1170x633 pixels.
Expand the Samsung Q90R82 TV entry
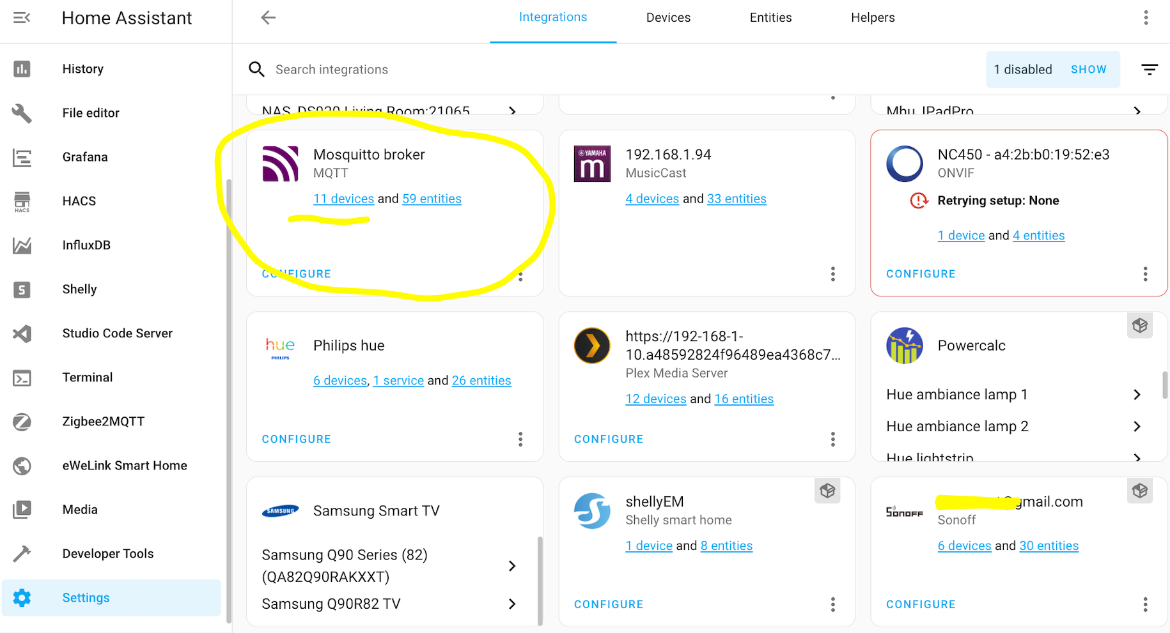[x=511, y=604]
